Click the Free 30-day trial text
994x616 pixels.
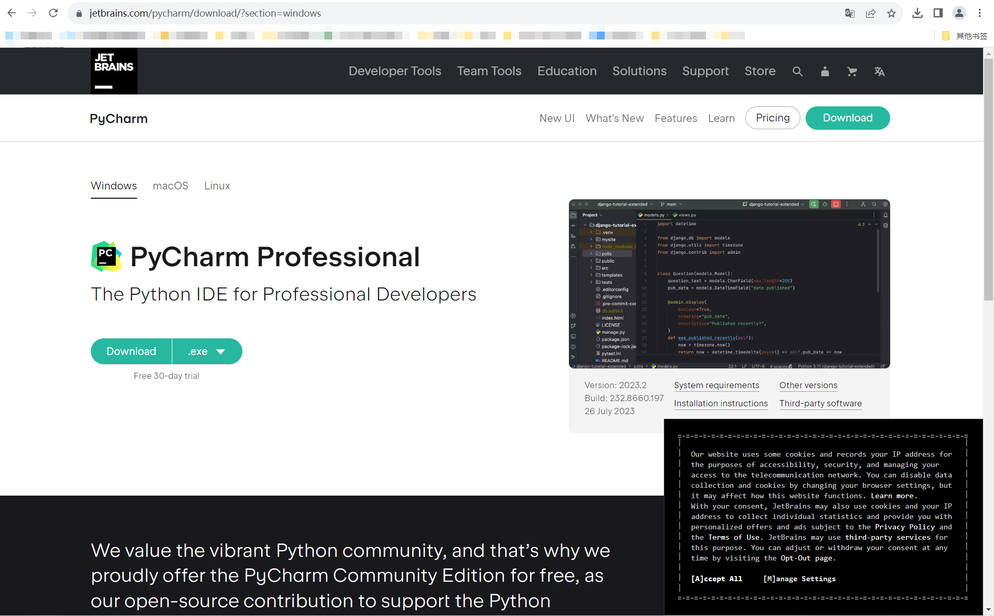point(166,376)
